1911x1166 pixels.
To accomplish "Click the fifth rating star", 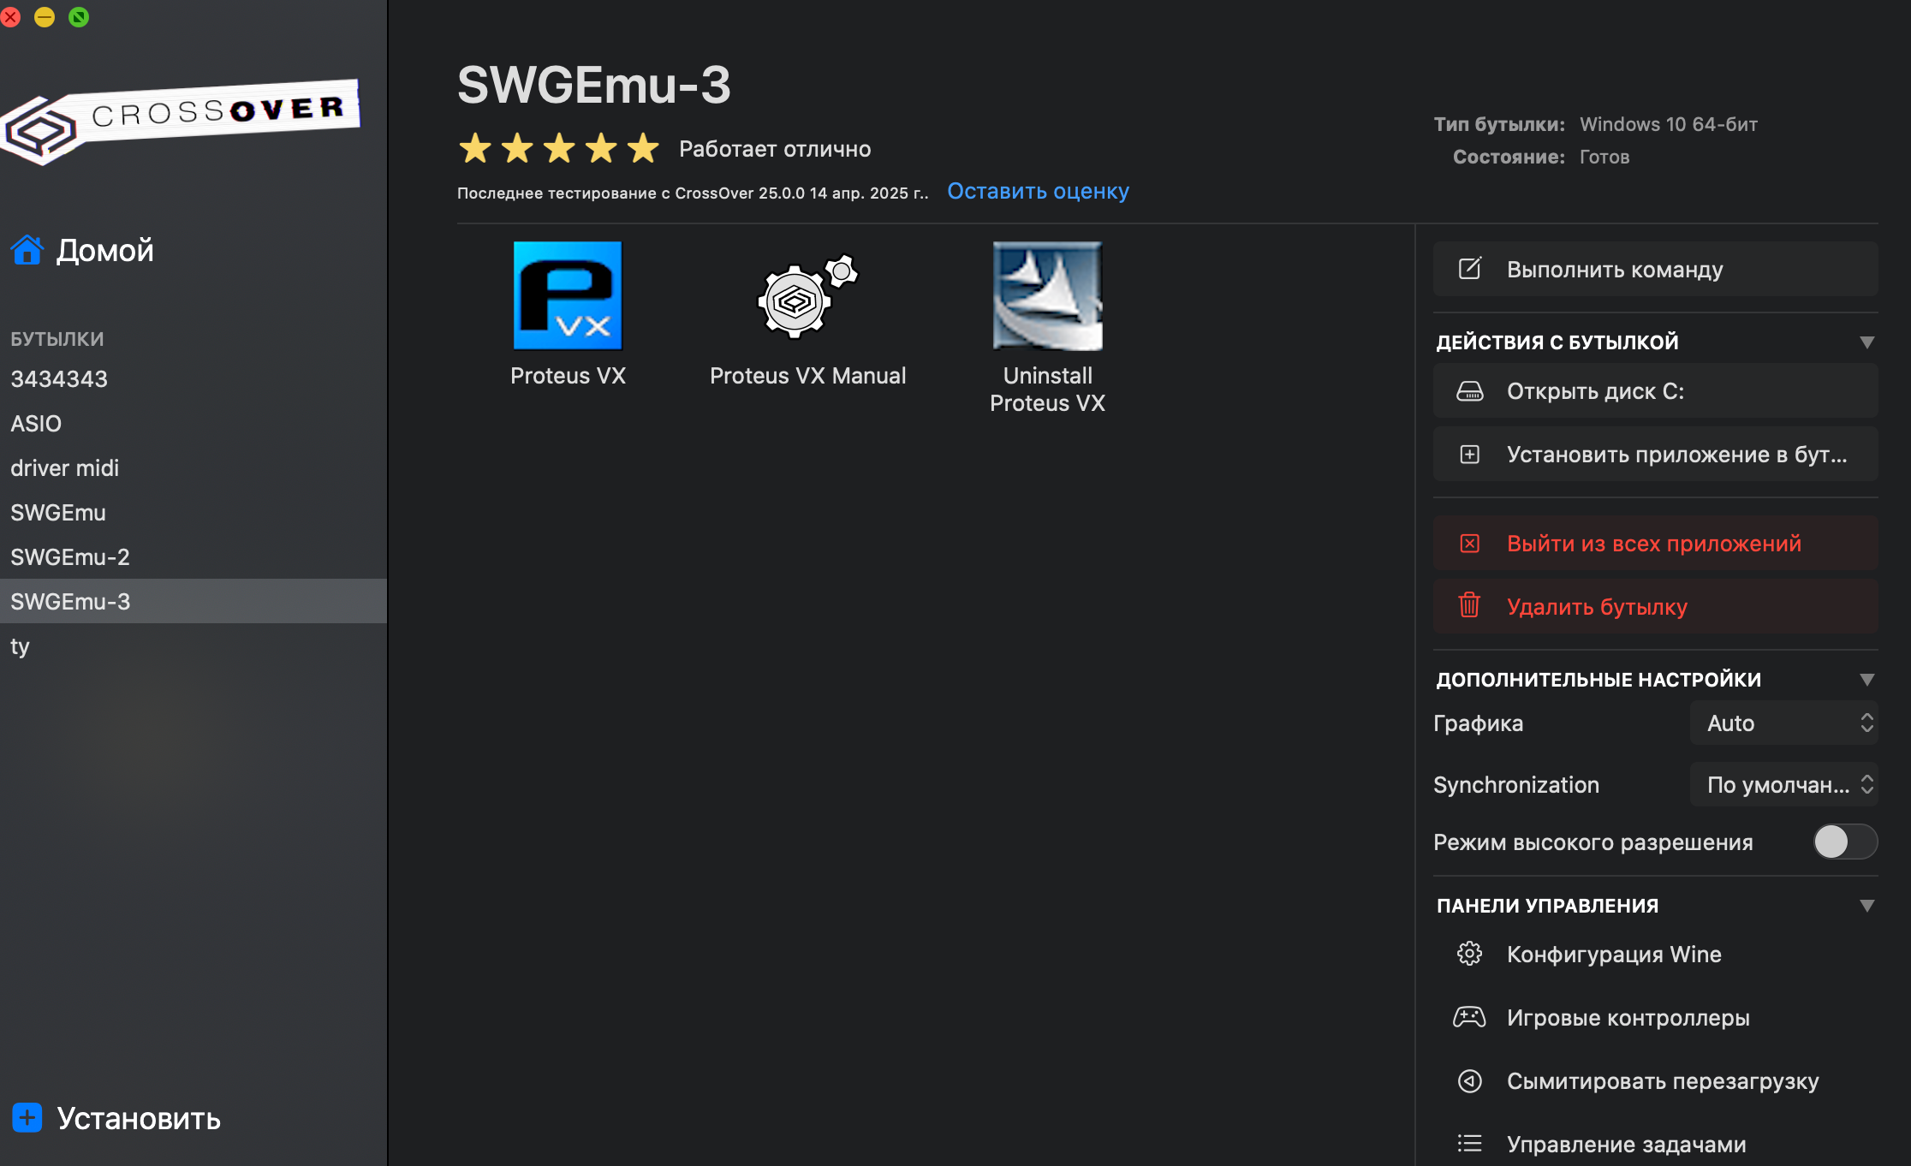I will pos(643,149).
